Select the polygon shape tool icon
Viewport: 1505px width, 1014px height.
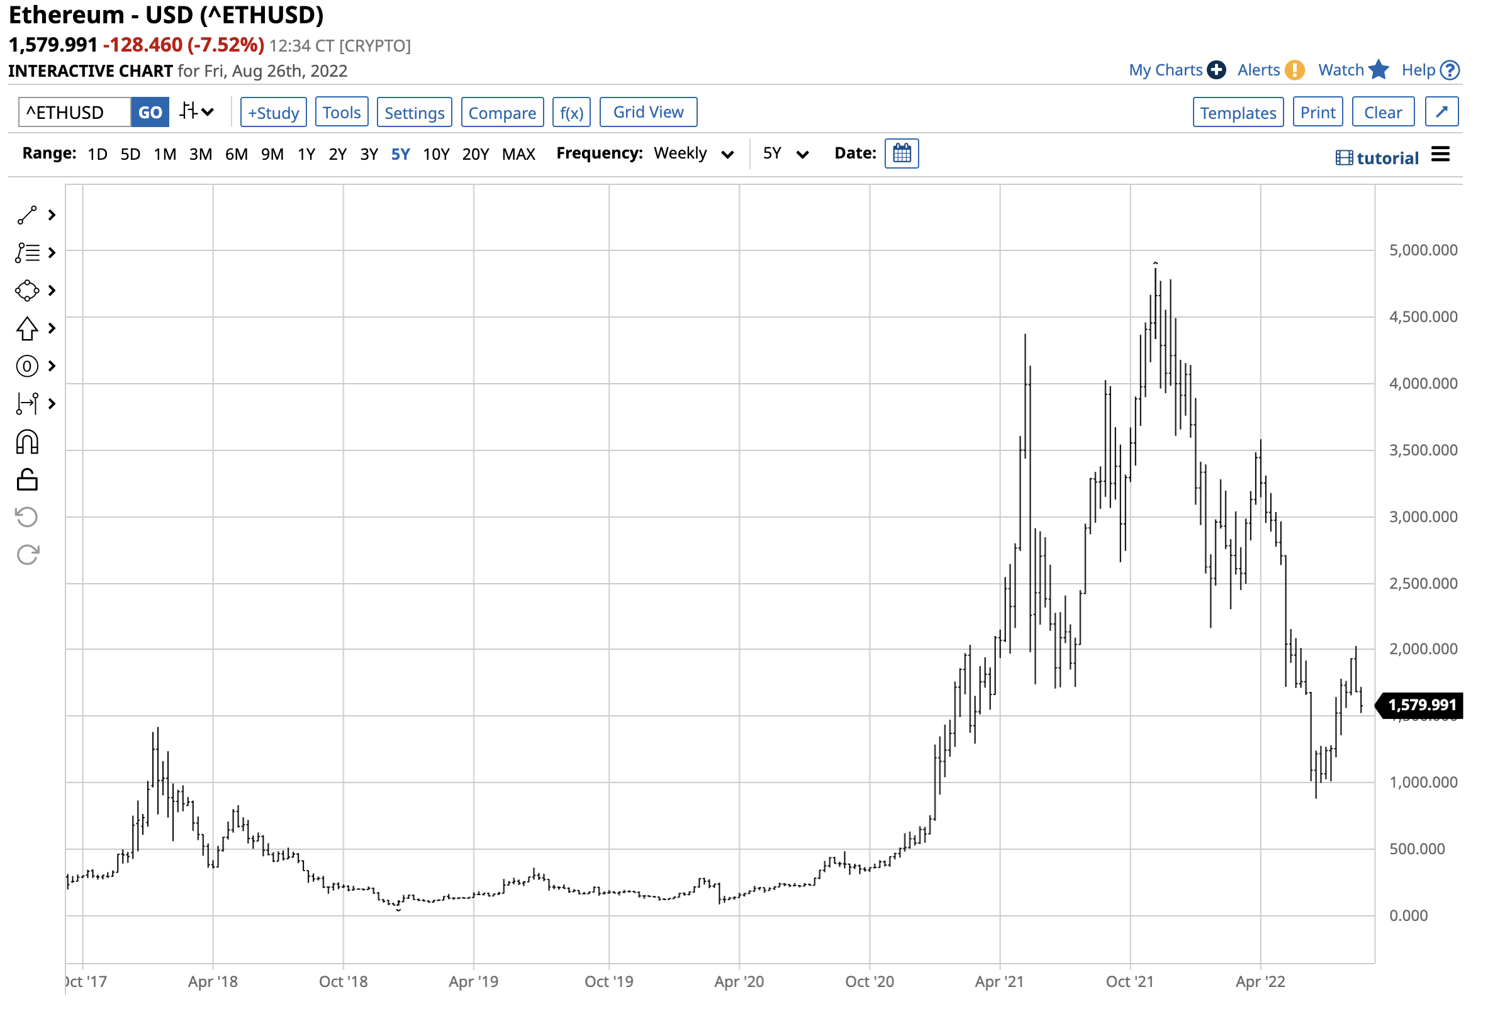coord(27,291)
